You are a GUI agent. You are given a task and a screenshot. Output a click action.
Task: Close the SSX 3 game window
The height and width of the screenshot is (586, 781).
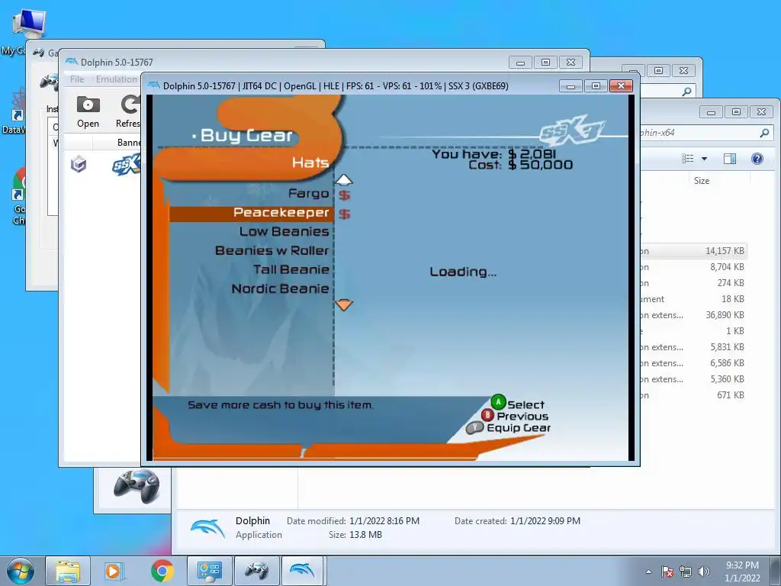click(x=621, y=86)
